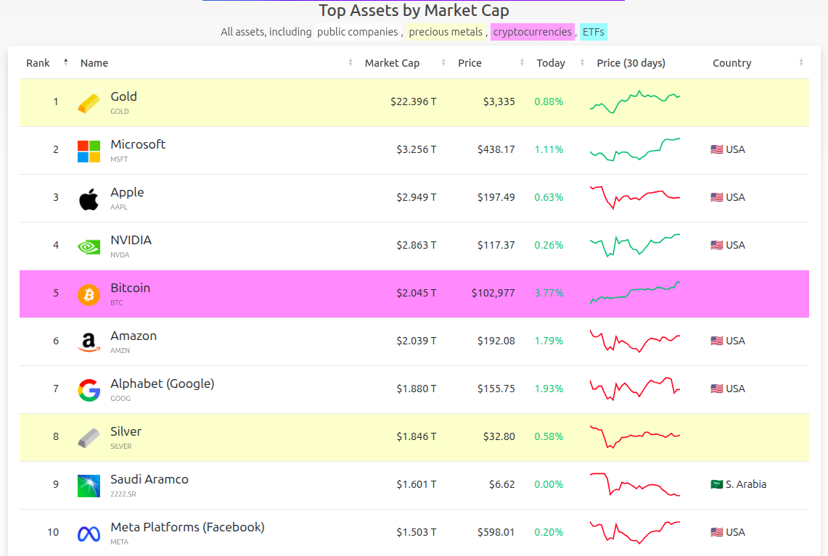The height and width of the screenshot is (556, 828).
Task: Click the Saudi Arabia flag icon
Action: 716,484
